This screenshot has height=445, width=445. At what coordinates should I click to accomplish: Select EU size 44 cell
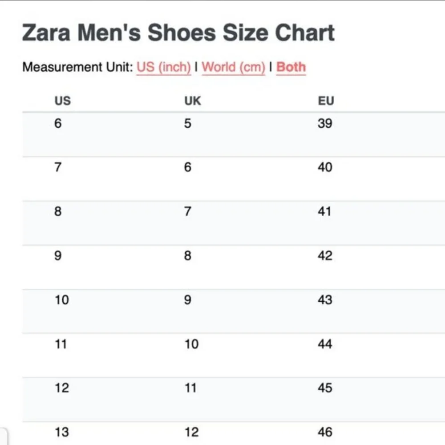click(x=325, y=344)
